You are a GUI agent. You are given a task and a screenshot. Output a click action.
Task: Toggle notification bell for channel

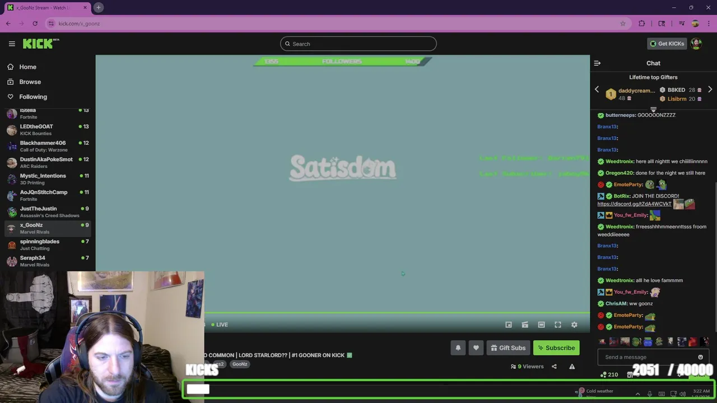(x=458, y=348)
